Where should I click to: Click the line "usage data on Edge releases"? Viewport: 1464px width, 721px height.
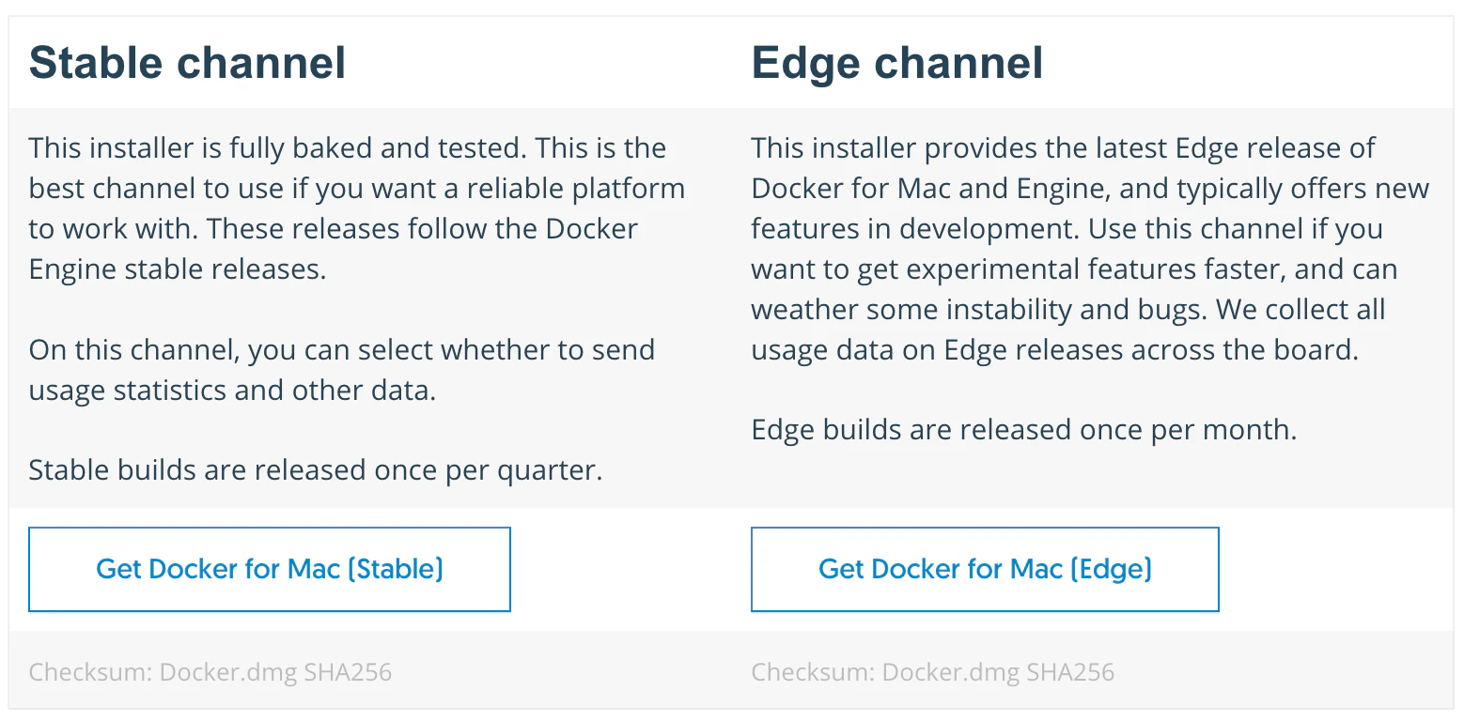coord(1055,350)
